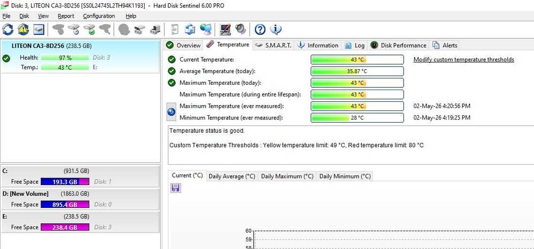Viewport: 534px width, 249px height.
Task: Open the Report menu
Action: click(66, 16)
